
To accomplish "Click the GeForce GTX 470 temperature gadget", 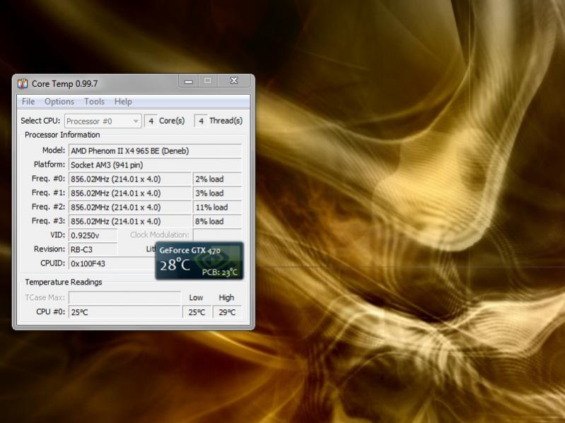I will [x=199, y=261].
